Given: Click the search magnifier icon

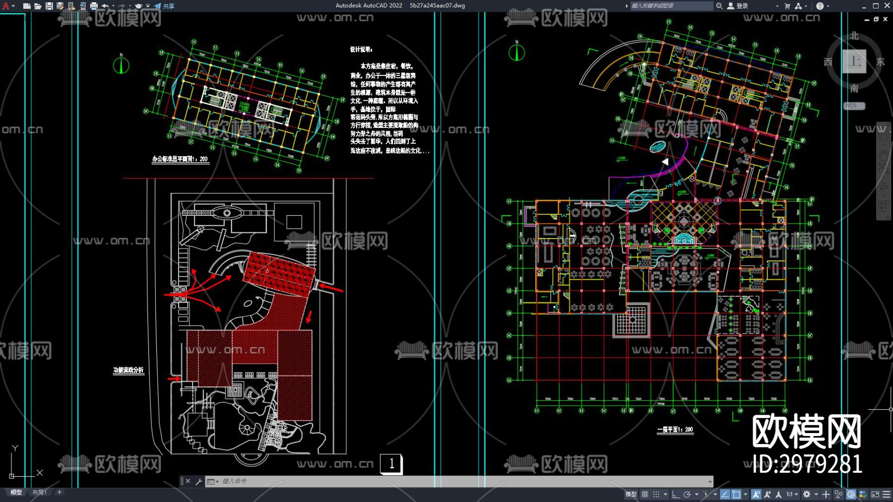Looking at the screenshot, I should (x=719, y=6).
